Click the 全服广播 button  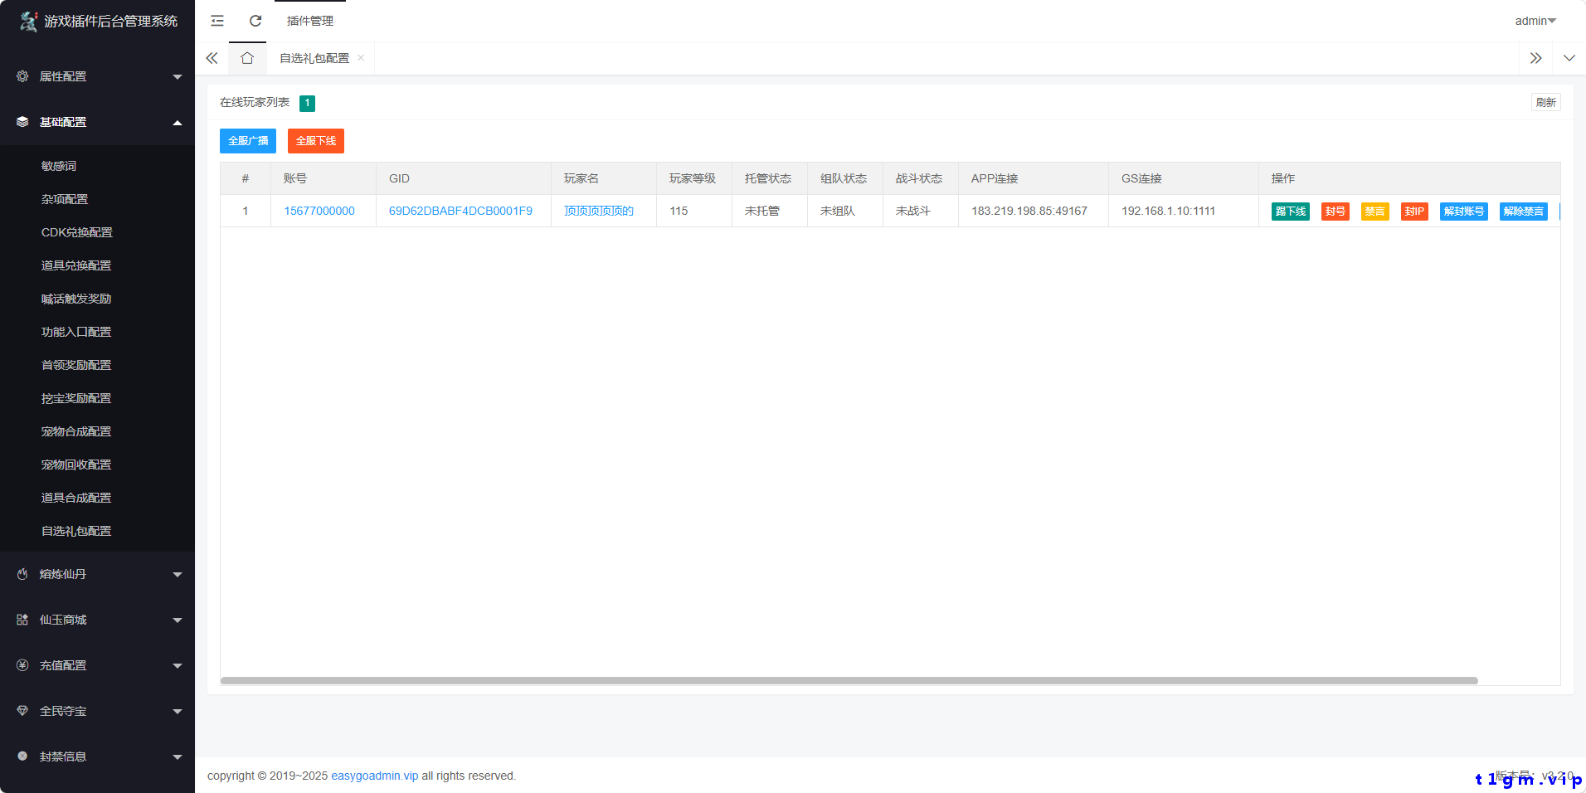248,141
